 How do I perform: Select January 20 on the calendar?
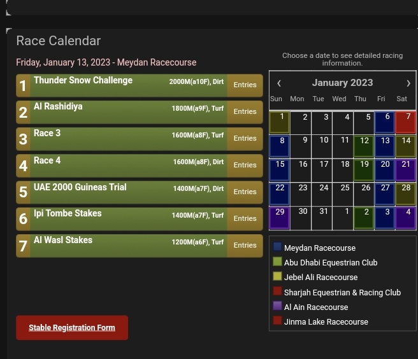click(x=385, y=170)
